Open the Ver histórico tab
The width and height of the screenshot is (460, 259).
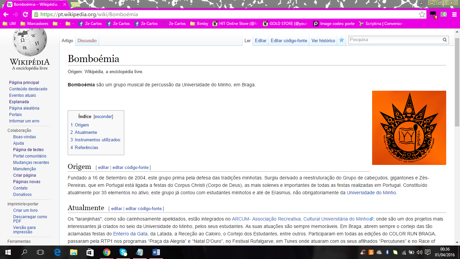(x=323, y=40)
